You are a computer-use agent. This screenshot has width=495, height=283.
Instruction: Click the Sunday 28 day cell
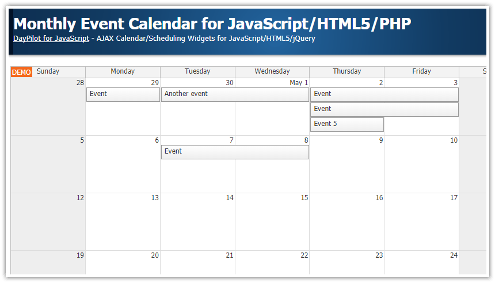(48, 109)
